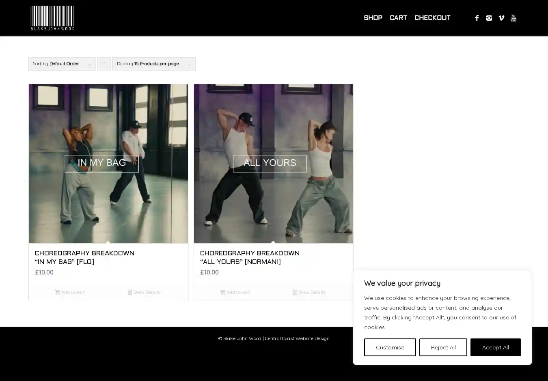
Task: Open Customise cookie preferences
Action: pos(390,347)
